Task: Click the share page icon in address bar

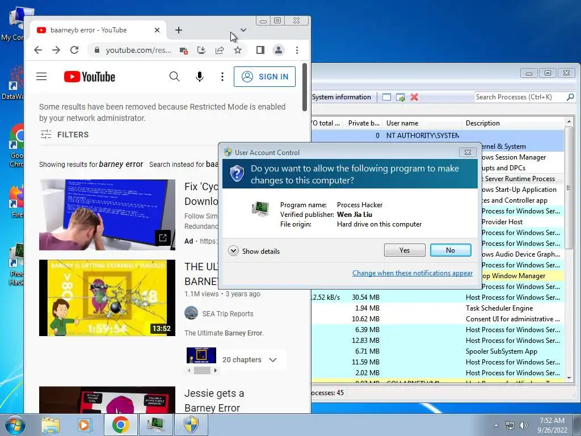Action: coord(220,50)
